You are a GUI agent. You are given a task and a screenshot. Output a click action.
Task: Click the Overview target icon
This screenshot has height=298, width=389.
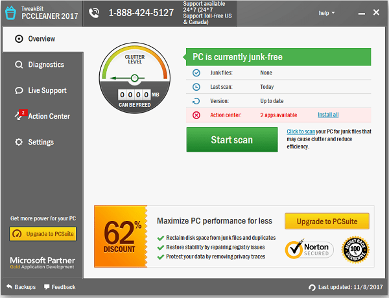click(19, 39)
